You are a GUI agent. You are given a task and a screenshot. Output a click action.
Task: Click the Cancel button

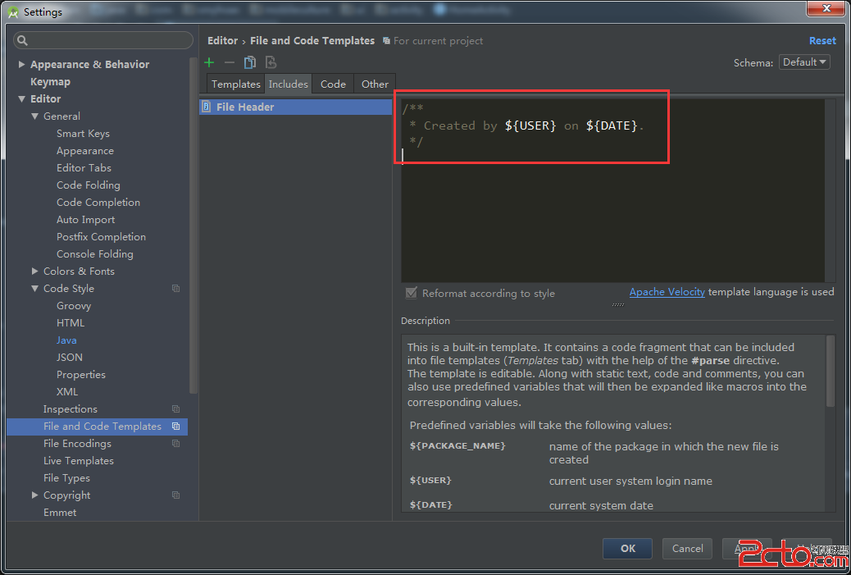[687, 549]
